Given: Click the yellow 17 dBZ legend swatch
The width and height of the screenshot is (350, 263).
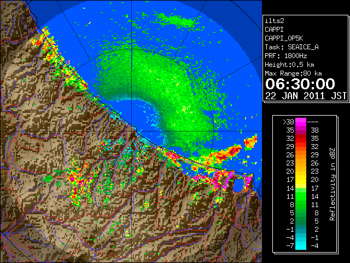Looking at the screenshot, I should click(x=301, y=180).
